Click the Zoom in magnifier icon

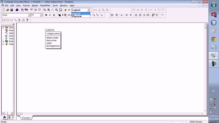point(49,10)
